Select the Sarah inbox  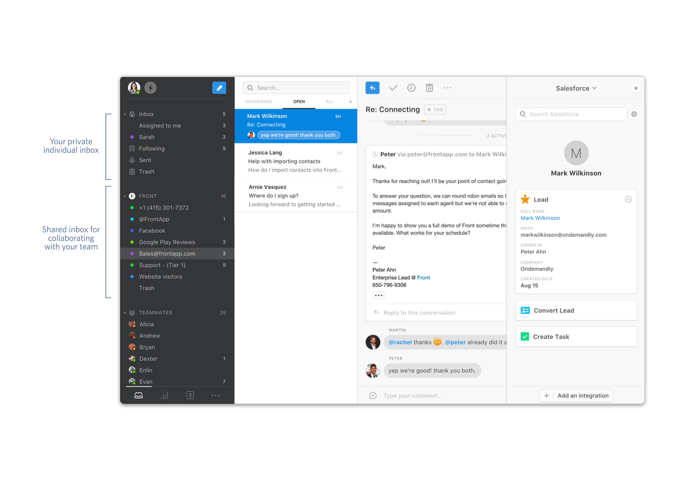(x=177, y=137)
